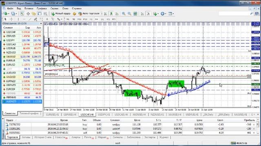The width and height of the screenshot is (261, 146).
Task: Click the zoom in magnifier icon
Action: coord(124,14)
